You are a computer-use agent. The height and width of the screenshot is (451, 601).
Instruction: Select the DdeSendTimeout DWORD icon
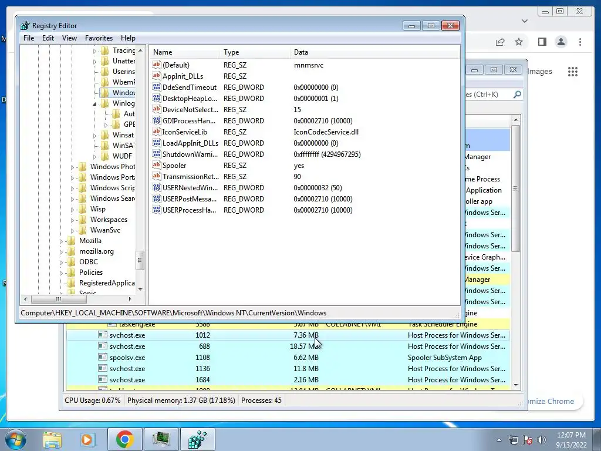[x=156, y=87]
